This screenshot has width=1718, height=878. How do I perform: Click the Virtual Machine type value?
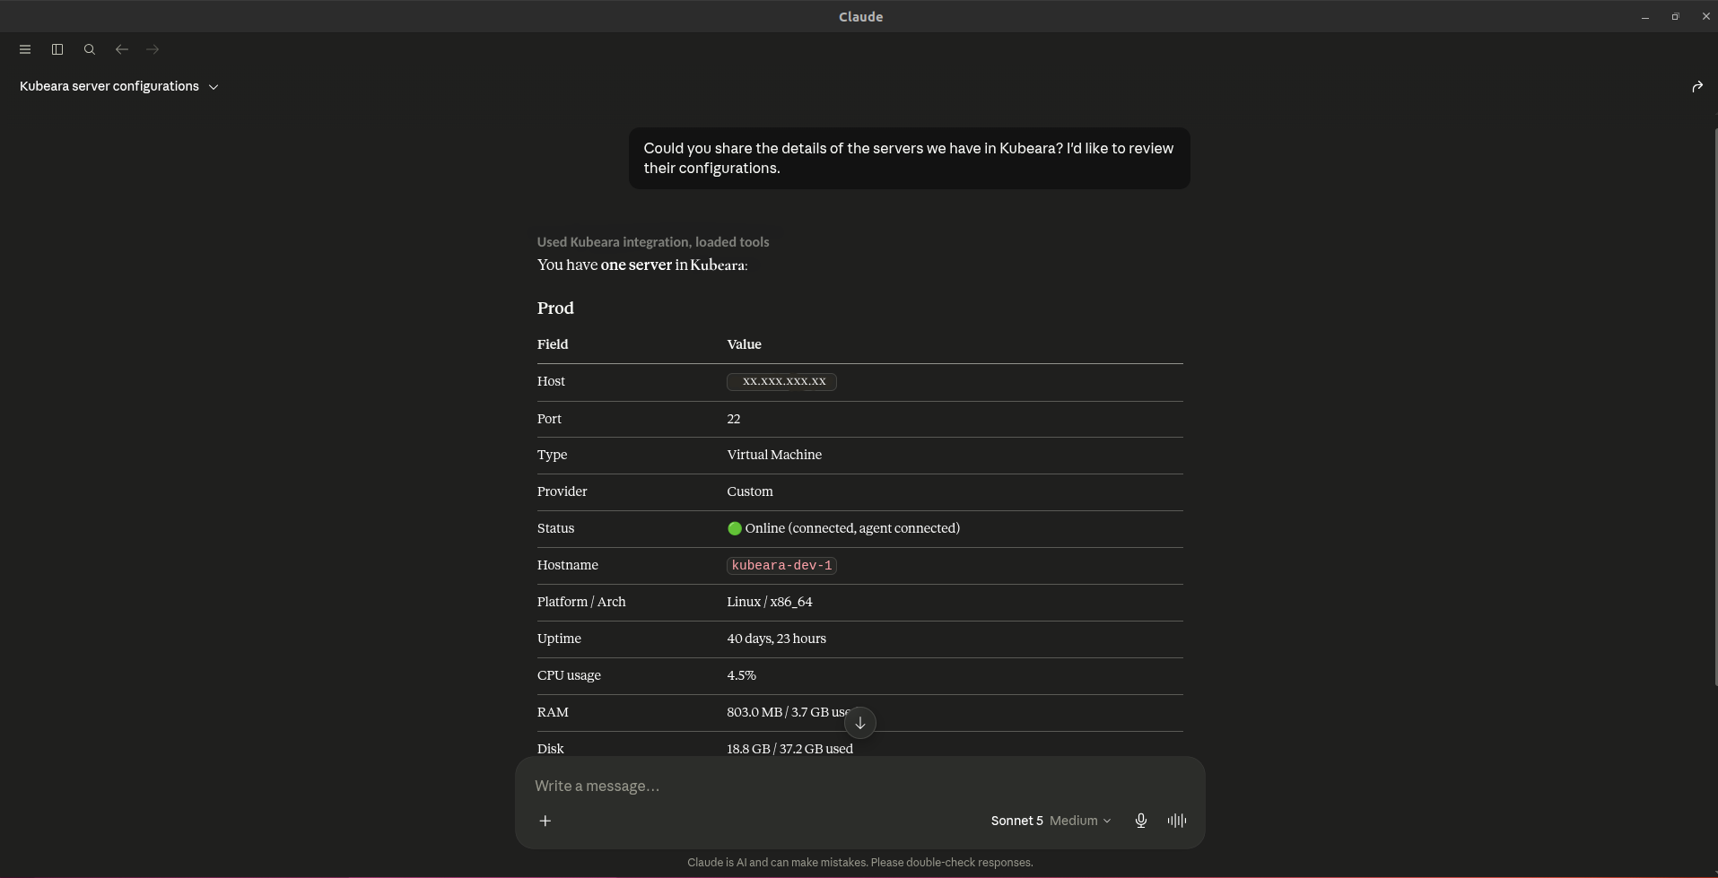(x=774, y=455)
